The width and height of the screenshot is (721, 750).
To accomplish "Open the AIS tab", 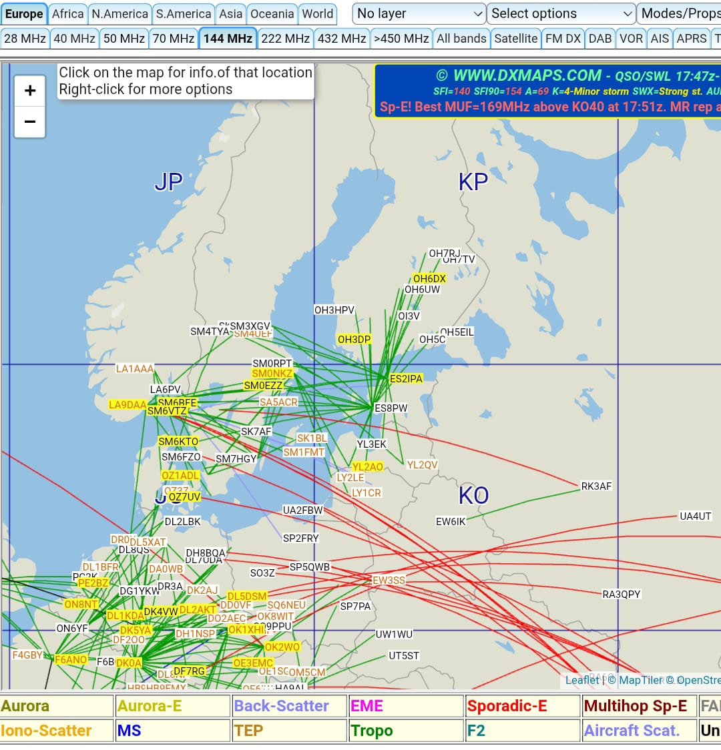I will coord(660,38).
